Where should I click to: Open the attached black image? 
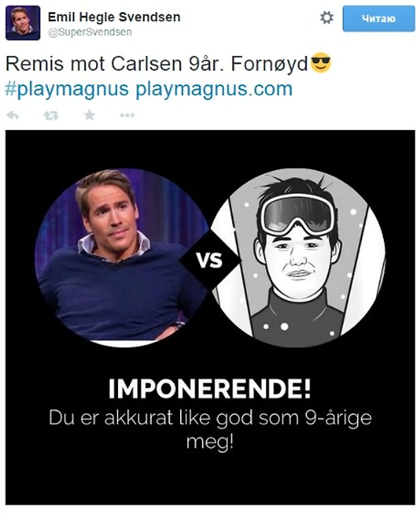point(210,317)
